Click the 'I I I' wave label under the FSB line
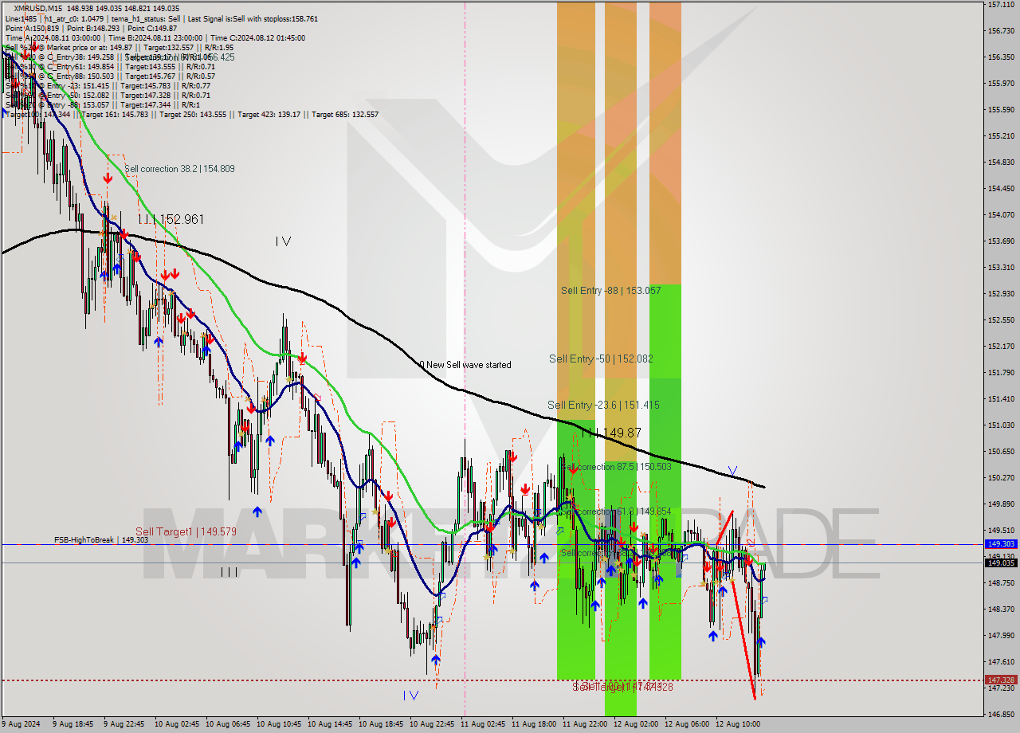The width and height of the screenshot is (1020, 733). pos(229,572)
